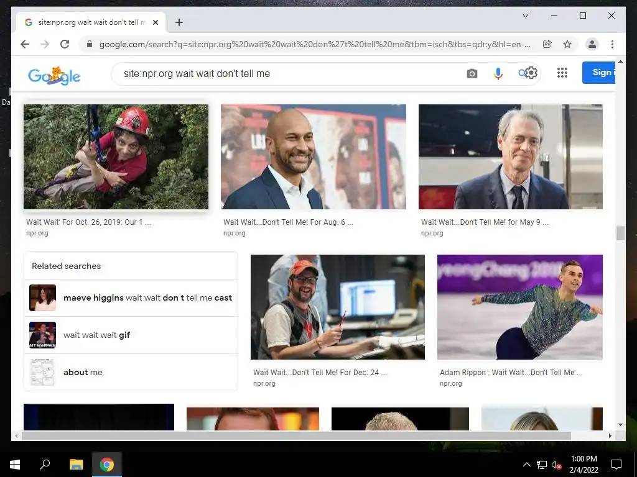
Task: Click the about me related thumbnail
Action: click(43, 373)
